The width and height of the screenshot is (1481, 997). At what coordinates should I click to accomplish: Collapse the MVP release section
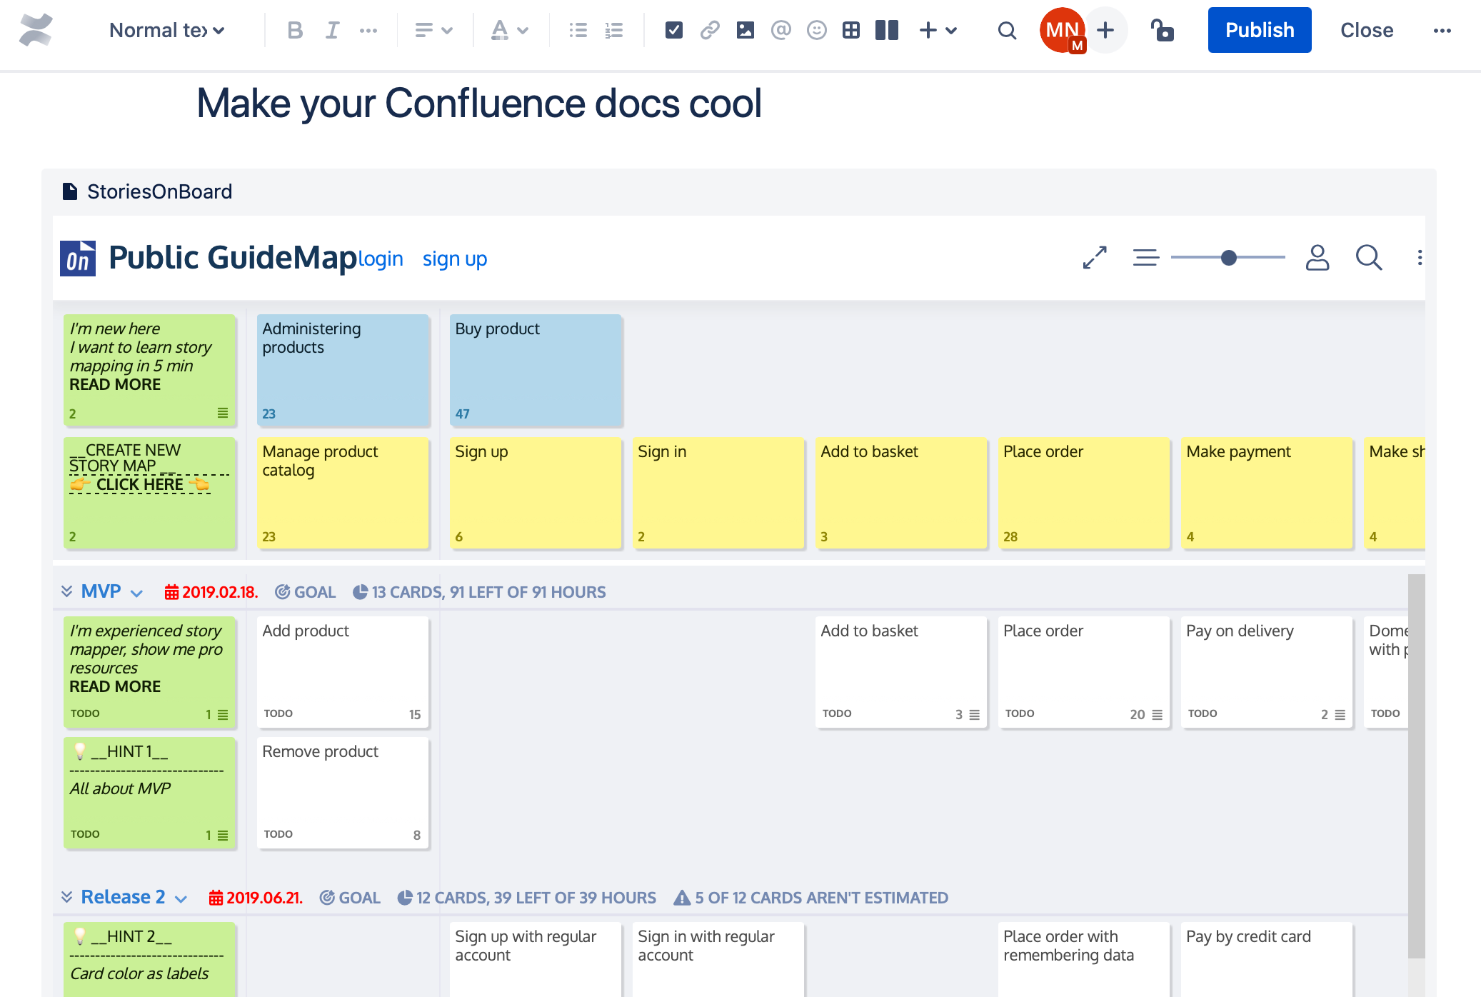point(68,591)
